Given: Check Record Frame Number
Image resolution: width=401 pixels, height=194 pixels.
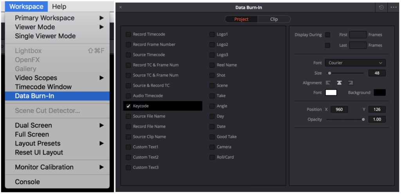Looking at the screenshot, I should (128, 45).
